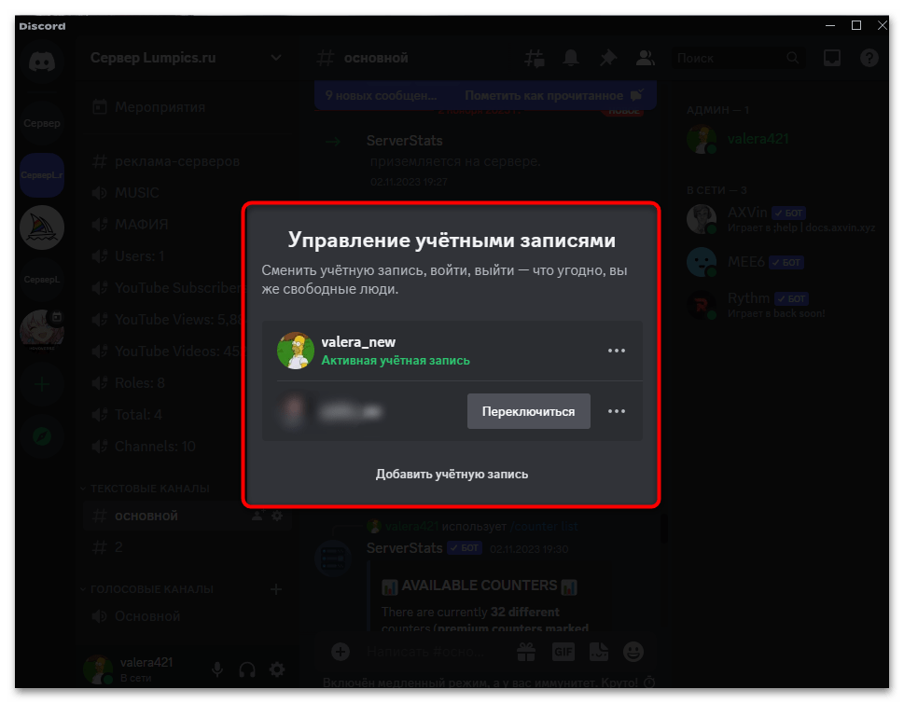Image resolution: width=904 pixels, height=703 pixels.
Task: Open the gift icon next to the message field
Action: pyautogui.click(x=526, y=651)
